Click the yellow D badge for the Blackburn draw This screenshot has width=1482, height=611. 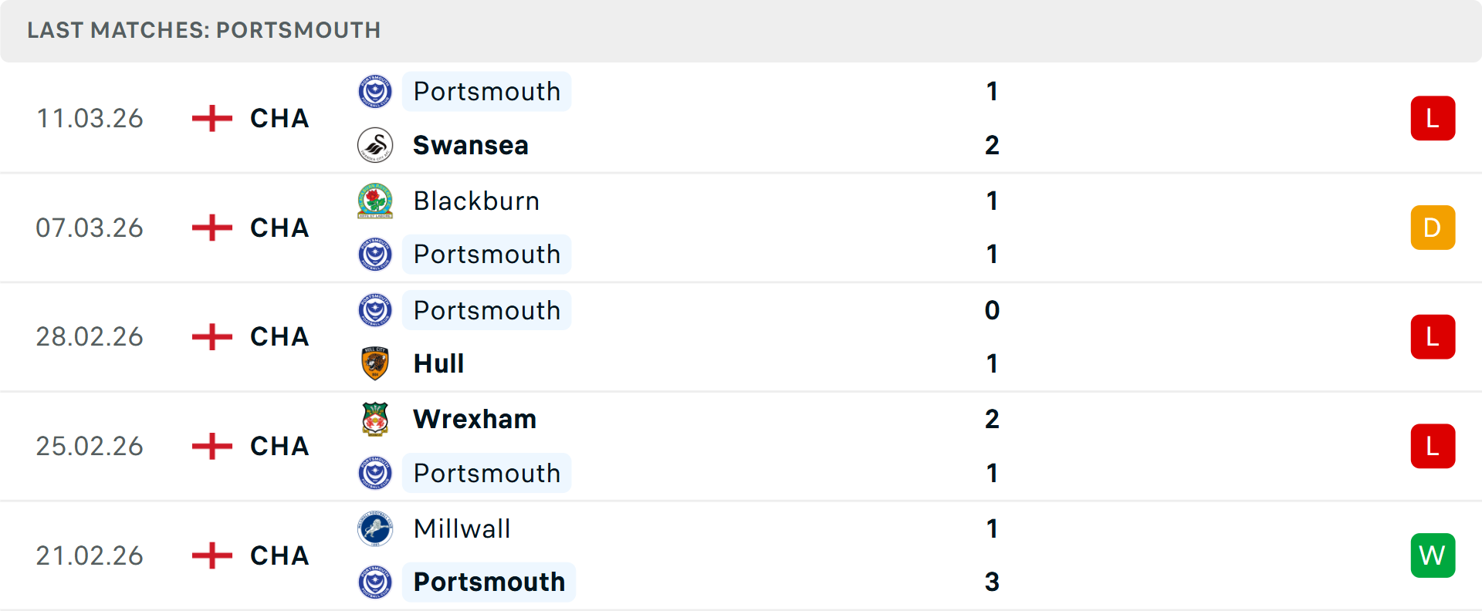click(1433, 228)
